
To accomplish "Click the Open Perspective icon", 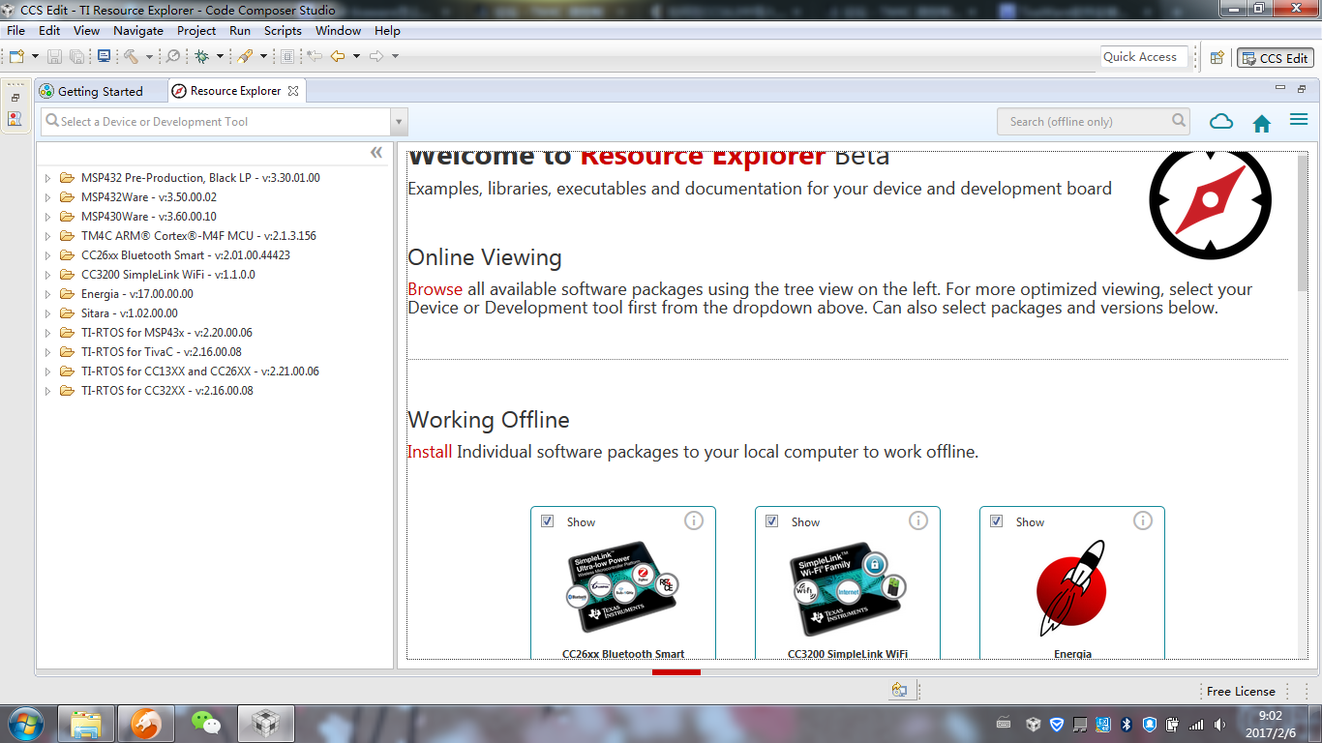I will tap(1217, 58).
